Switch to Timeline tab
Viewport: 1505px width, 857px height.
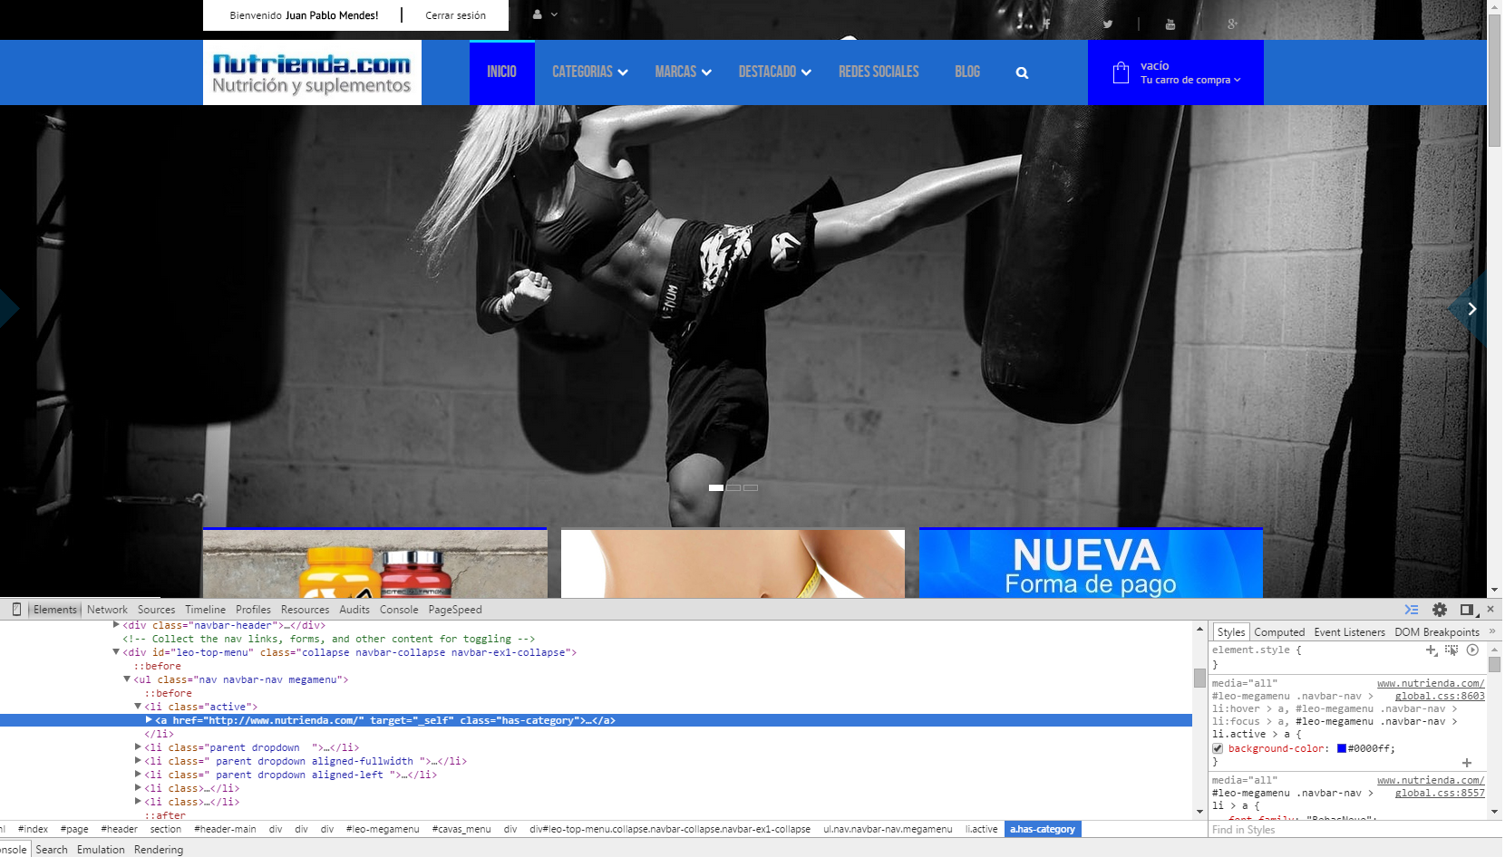[x=205, y=610]
